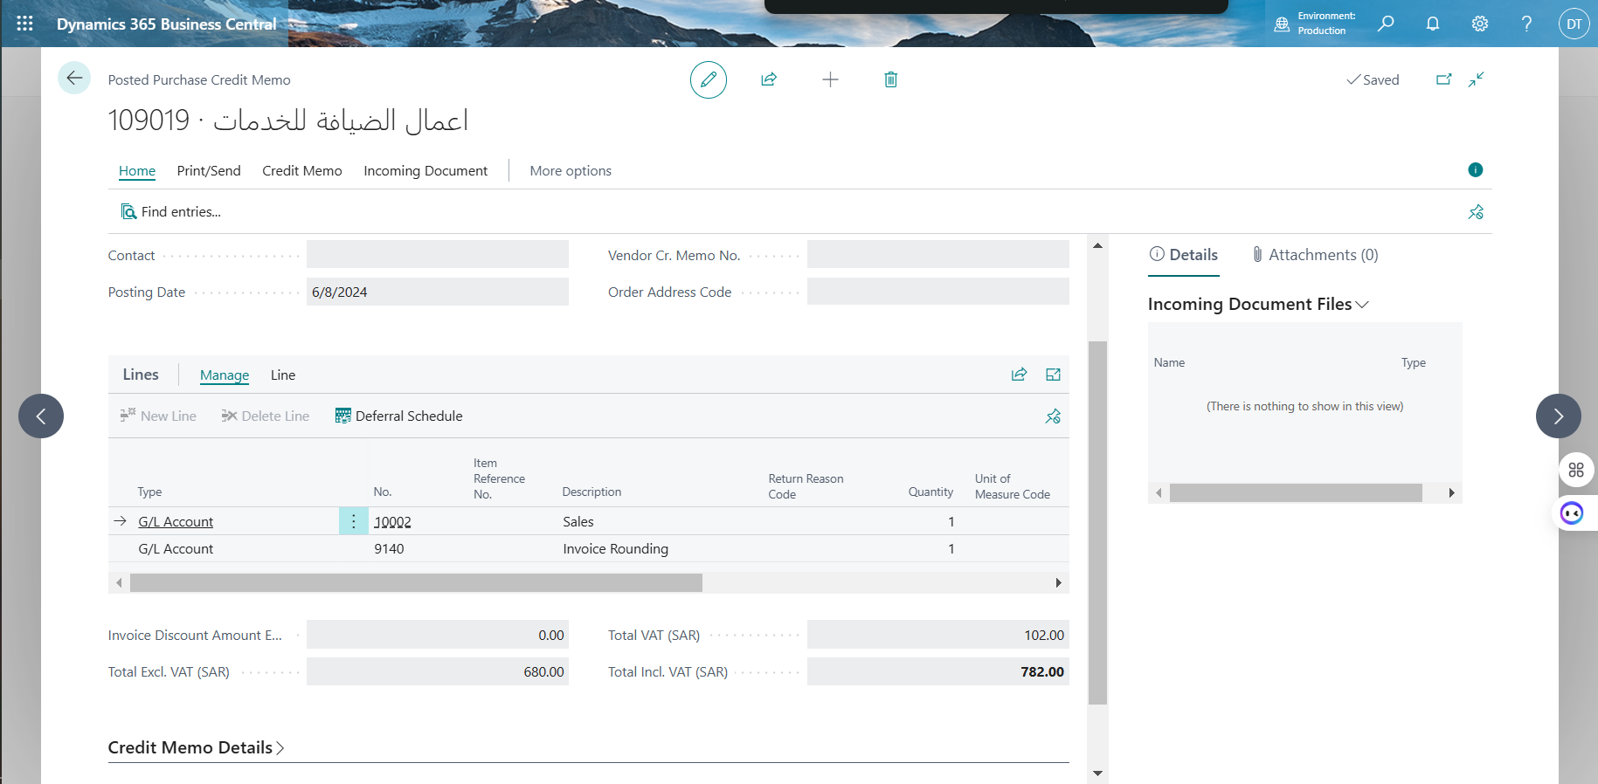Open the settings gear
Viewport: 1598px width, 784px height.
(x=1480, y=24)
